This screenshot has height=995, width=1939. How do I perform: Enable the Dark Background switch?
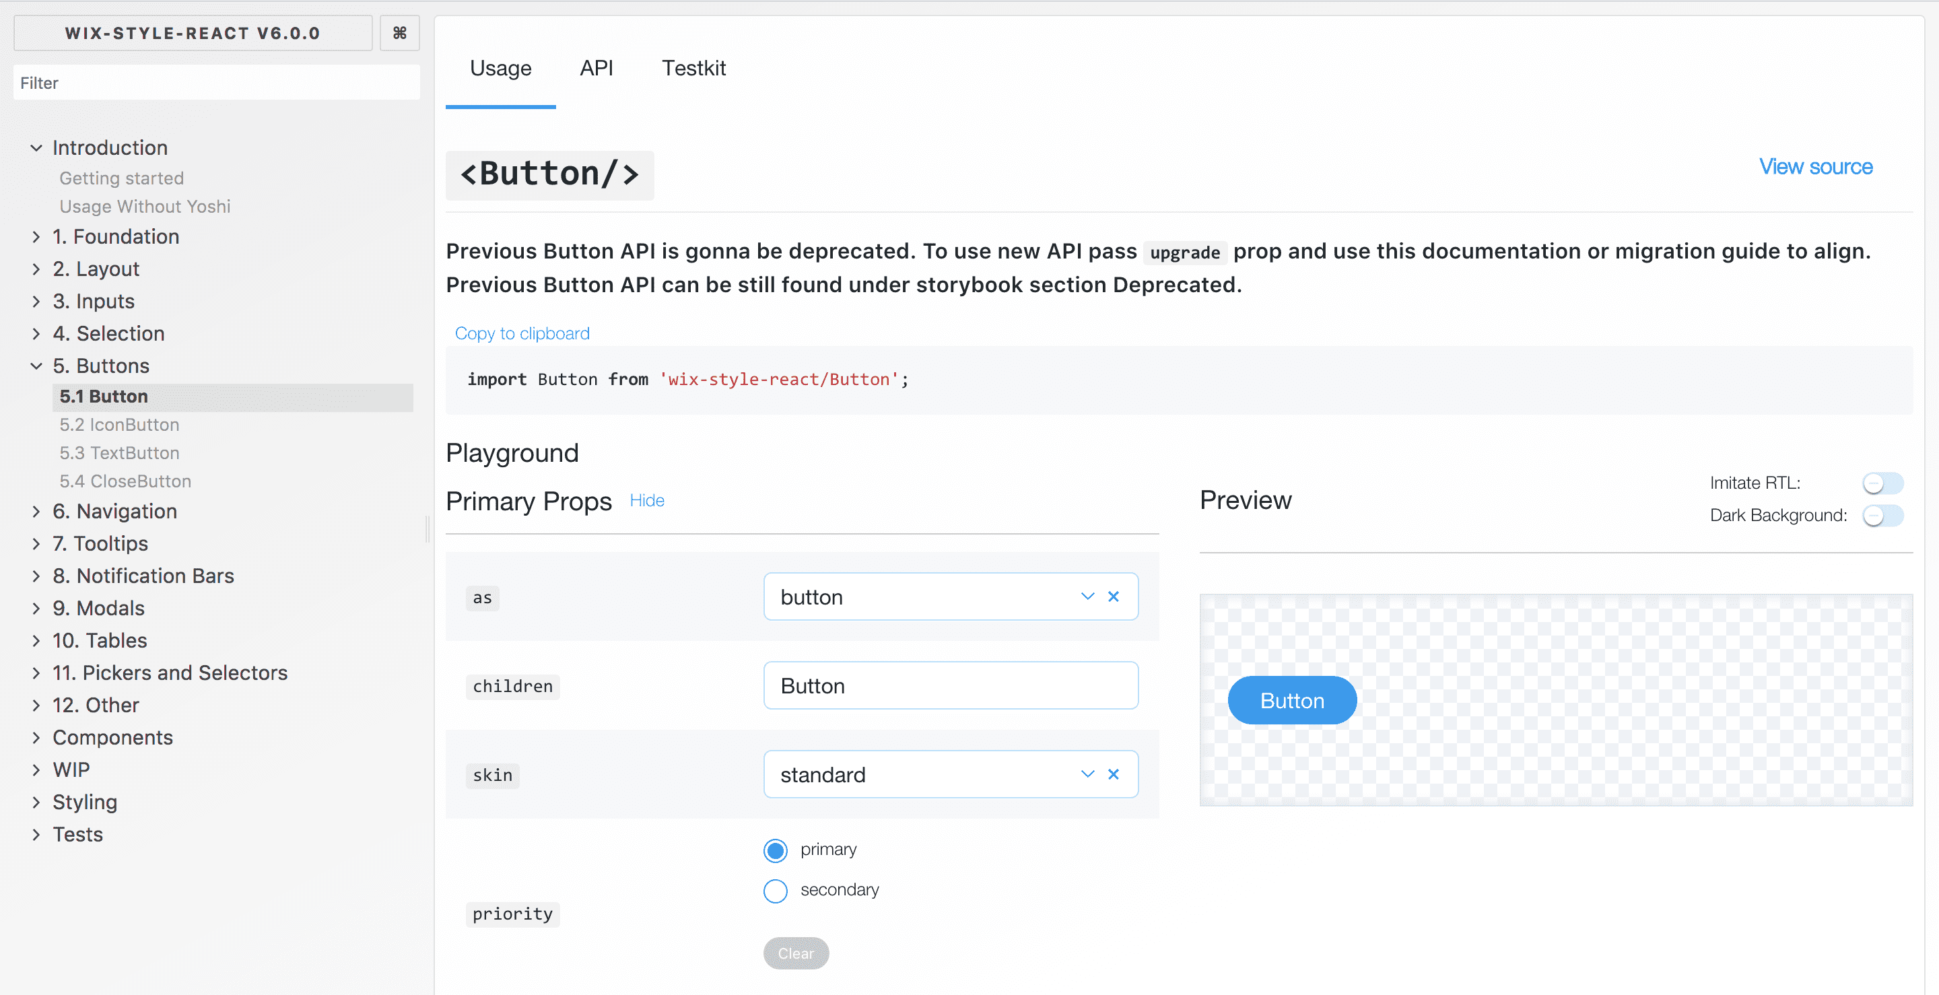(1882, 516)
